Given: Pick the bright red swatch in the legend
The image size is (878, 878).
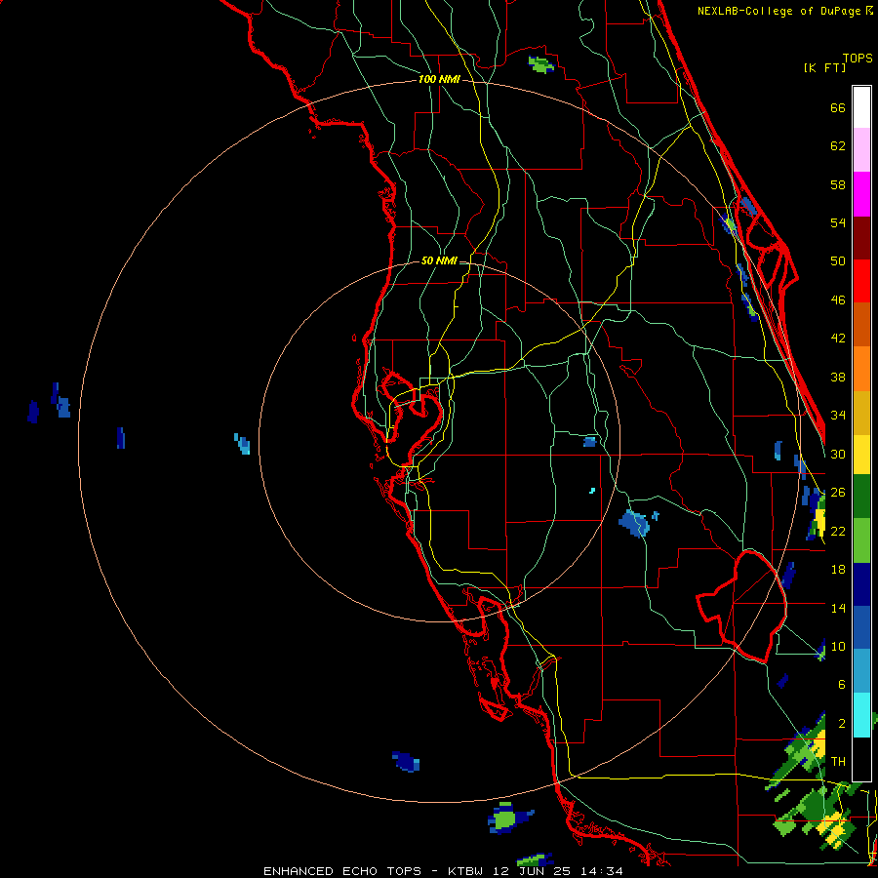Looking at the screenshot, I should 861,281.
